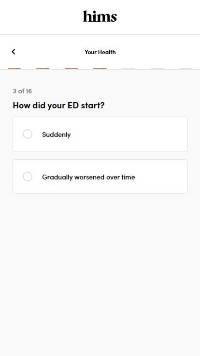Click the "3 of 16" step counter
The height and width of the screenshot is (356, 200).
[x=22, y=91]
